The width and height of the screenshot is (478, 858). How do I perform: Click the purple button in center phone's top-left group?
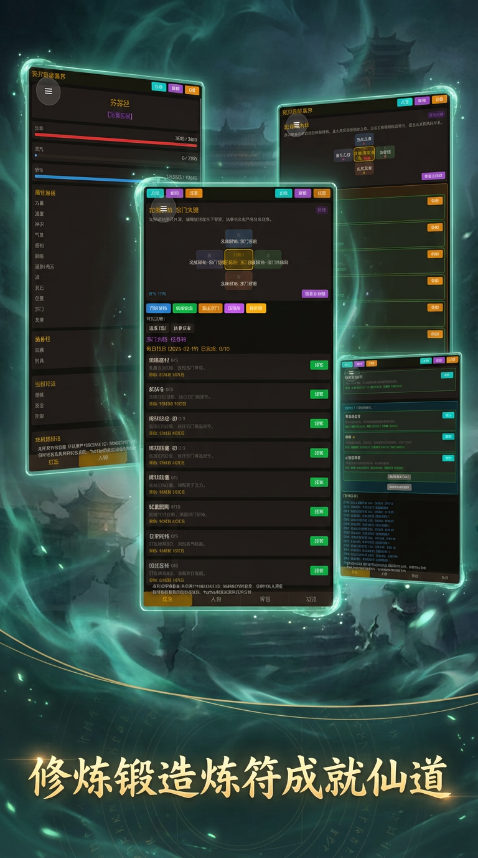click(174, 193)
